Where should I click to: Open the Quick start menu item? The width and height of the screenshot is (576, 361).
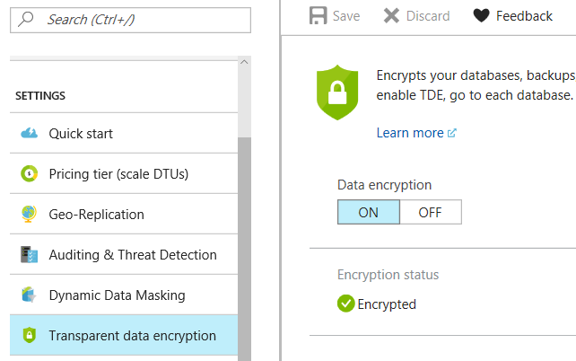81,134
